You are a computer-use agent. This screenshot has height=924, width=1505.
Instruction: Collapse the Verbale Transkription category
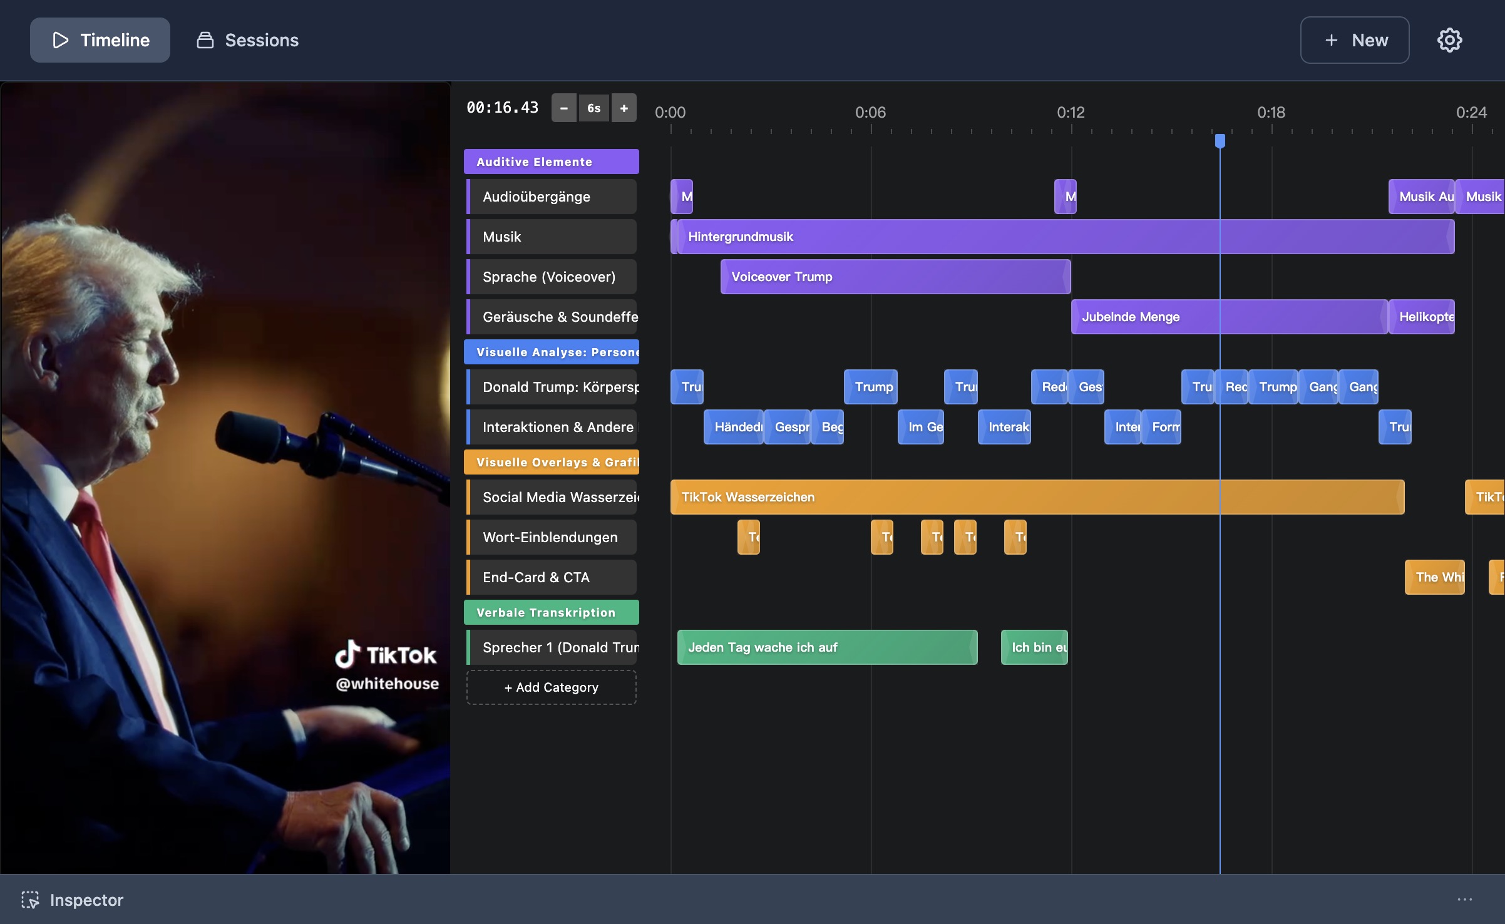[x=551, y=612]
